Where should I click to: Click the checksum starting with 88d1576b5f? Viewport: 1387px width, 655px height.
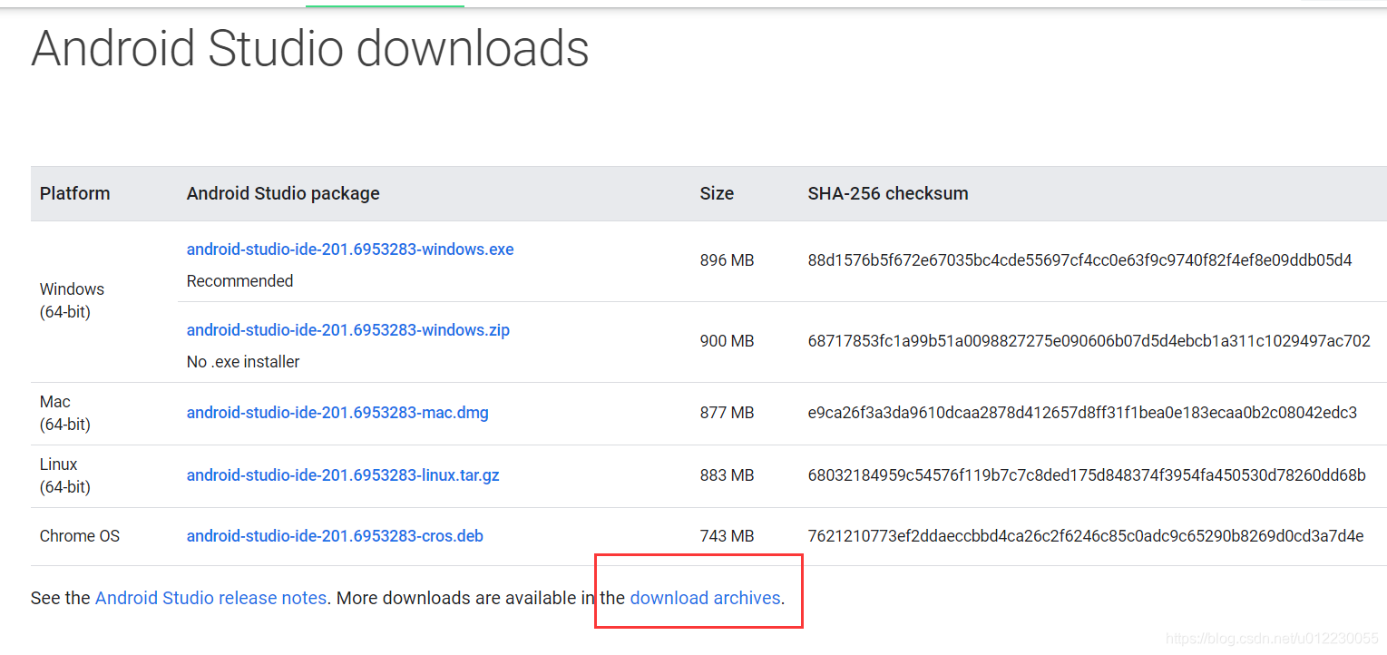click(1080, 260)
